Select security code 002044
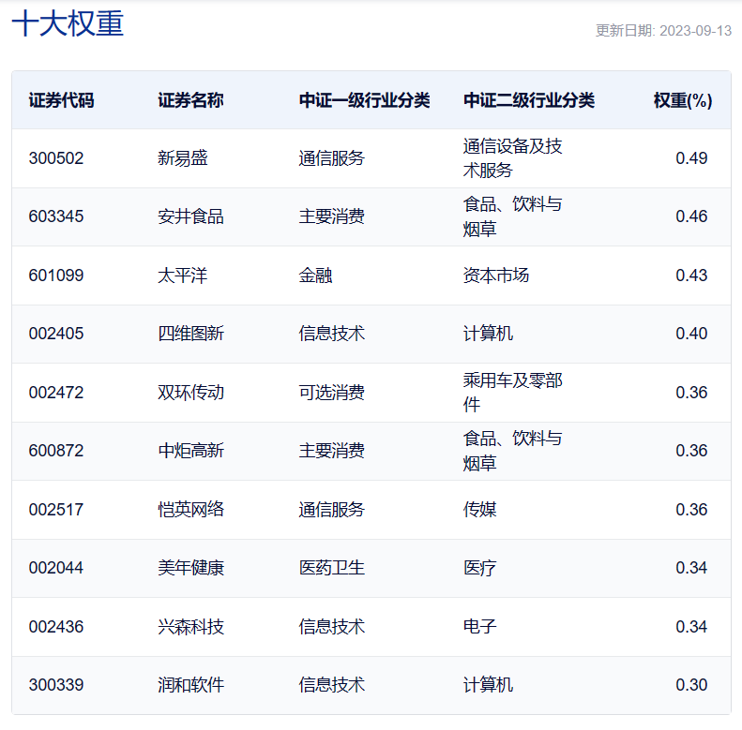 point(56,568)
